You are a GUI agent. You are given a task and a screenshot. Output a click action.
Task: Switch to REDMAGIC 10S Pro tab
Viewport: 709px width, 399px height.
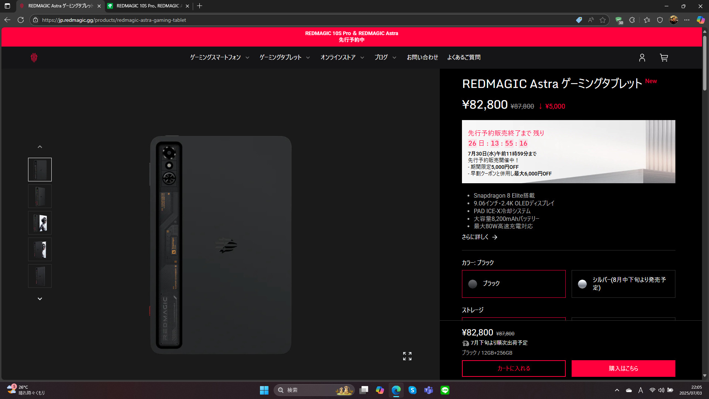[x=148, y=6]
